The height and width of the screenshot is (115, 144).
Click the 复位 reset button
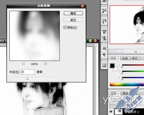[x=73, y=20]
